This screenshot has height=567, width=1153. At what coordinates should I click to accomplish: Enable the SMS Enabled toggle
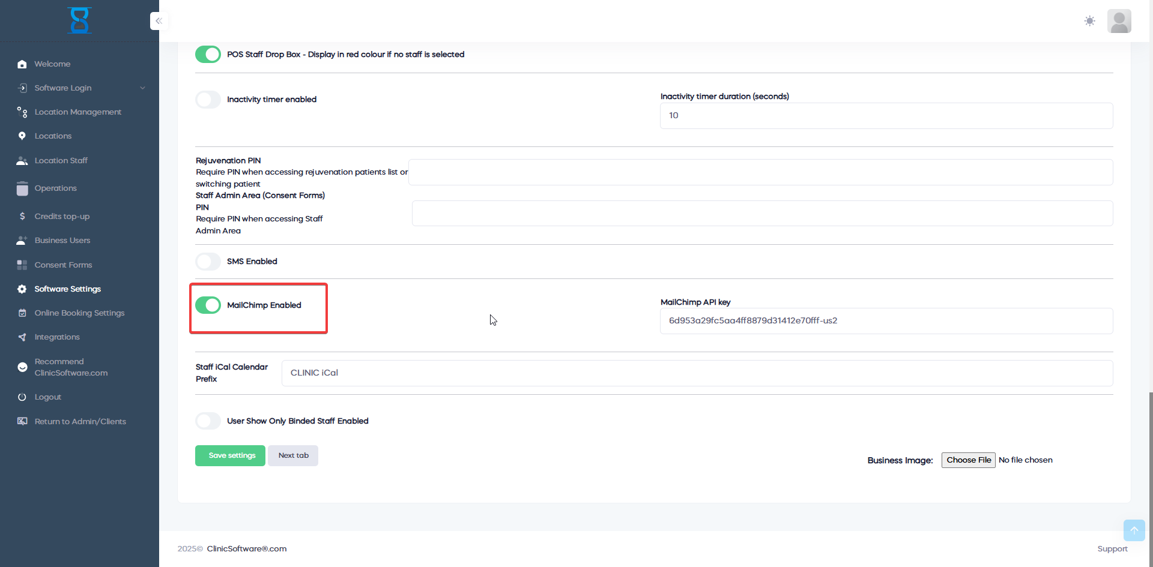coord(208,262)
